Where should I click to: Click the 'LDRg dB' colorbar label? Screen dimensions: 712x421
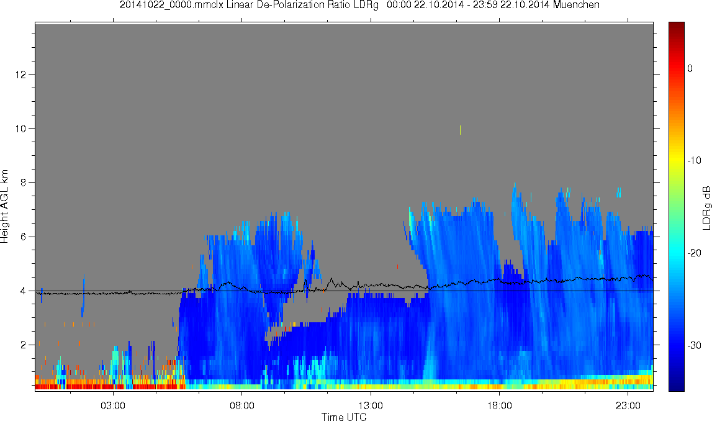click(706, 207)
